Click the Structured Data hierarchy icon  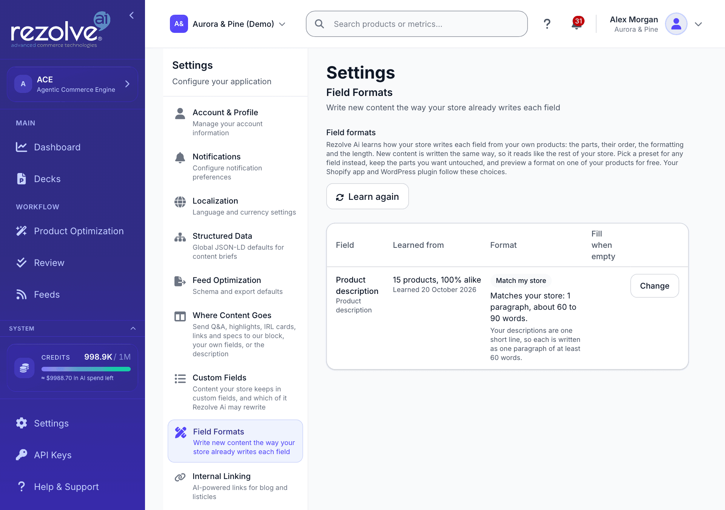pos(180,237)
